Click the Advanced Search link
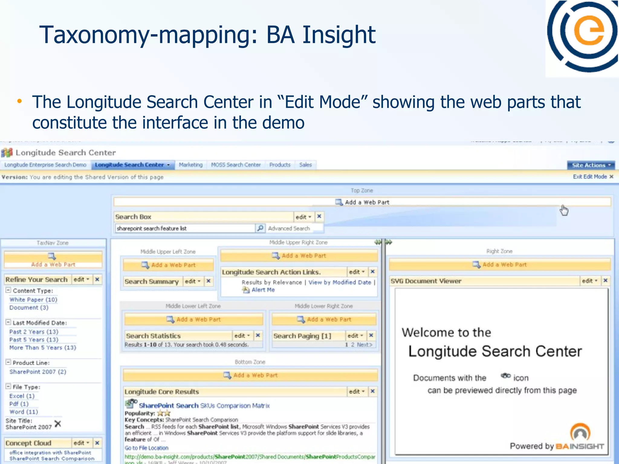Viewport: 619px width, 464px height. 289,228
